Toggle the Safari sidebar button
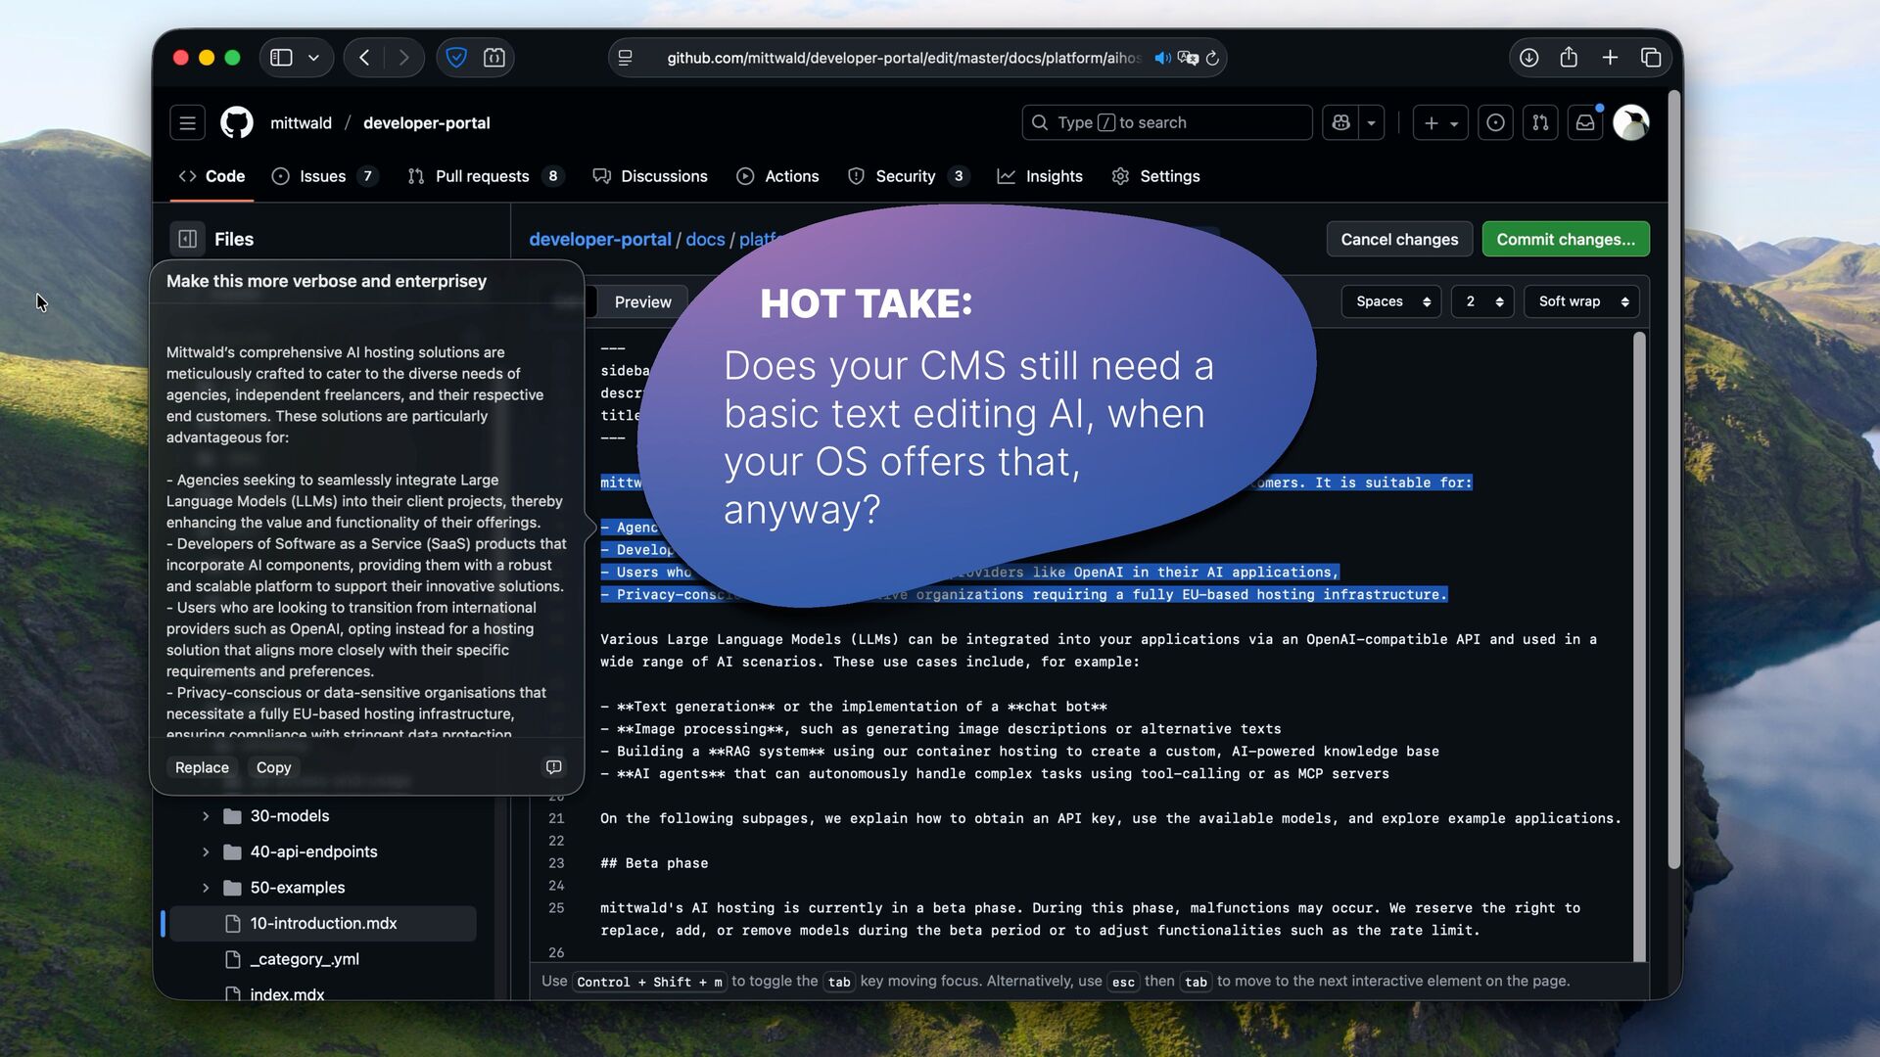The image size is (1880, 1057). [282, 58]
